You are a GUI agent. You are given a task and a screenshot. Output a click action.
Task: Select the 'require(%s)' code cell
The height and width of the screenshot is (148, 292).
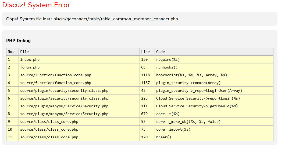(214, 59)
